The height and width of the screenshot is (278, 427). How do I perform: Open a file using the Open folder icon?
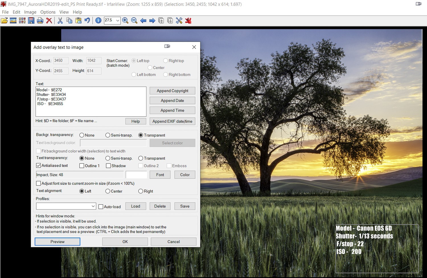point(4,20)
